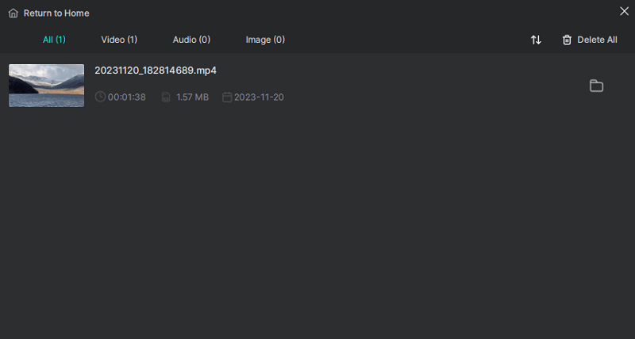Show the Image (0) tab
Viewport: 635px width, 339px height.
tap(265, 40)
